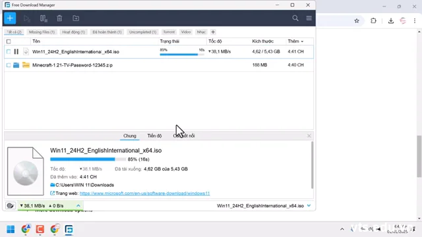Switch to the Các kết nối details tab

click(184, 136)
